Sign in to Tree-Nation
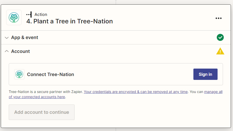Viewport: 233px width, 131px height. click(205, 74)
